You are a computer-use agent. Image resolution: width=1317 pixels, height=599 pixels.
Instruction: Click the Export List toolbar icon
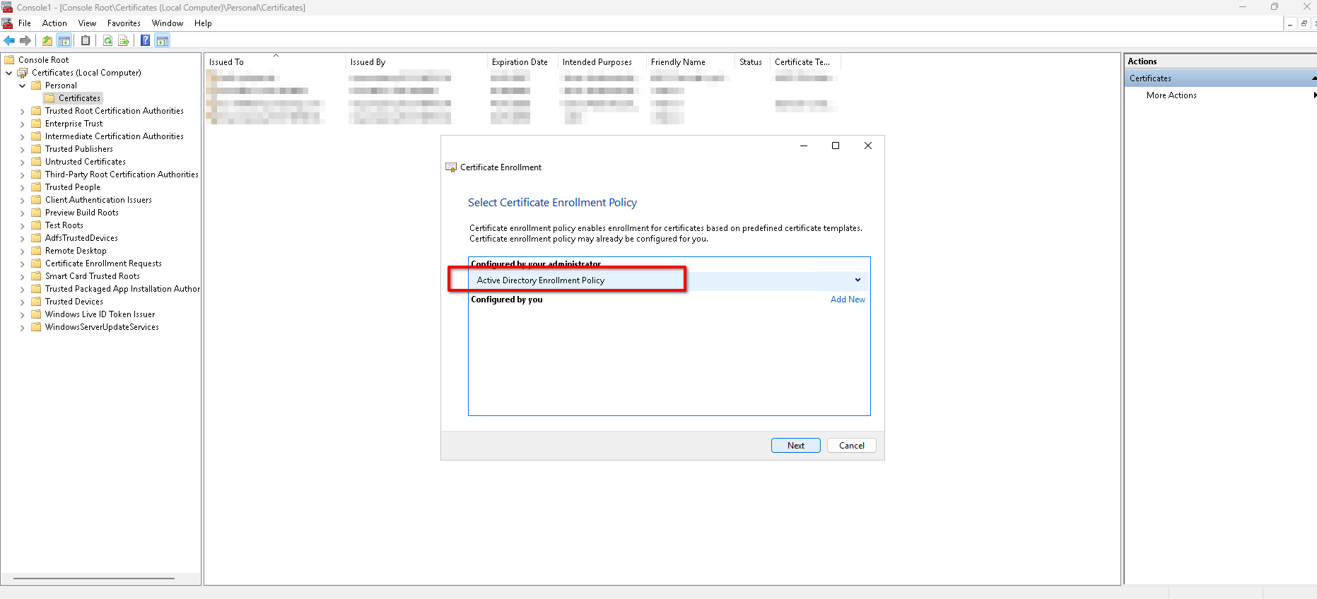tap(124, 41)
